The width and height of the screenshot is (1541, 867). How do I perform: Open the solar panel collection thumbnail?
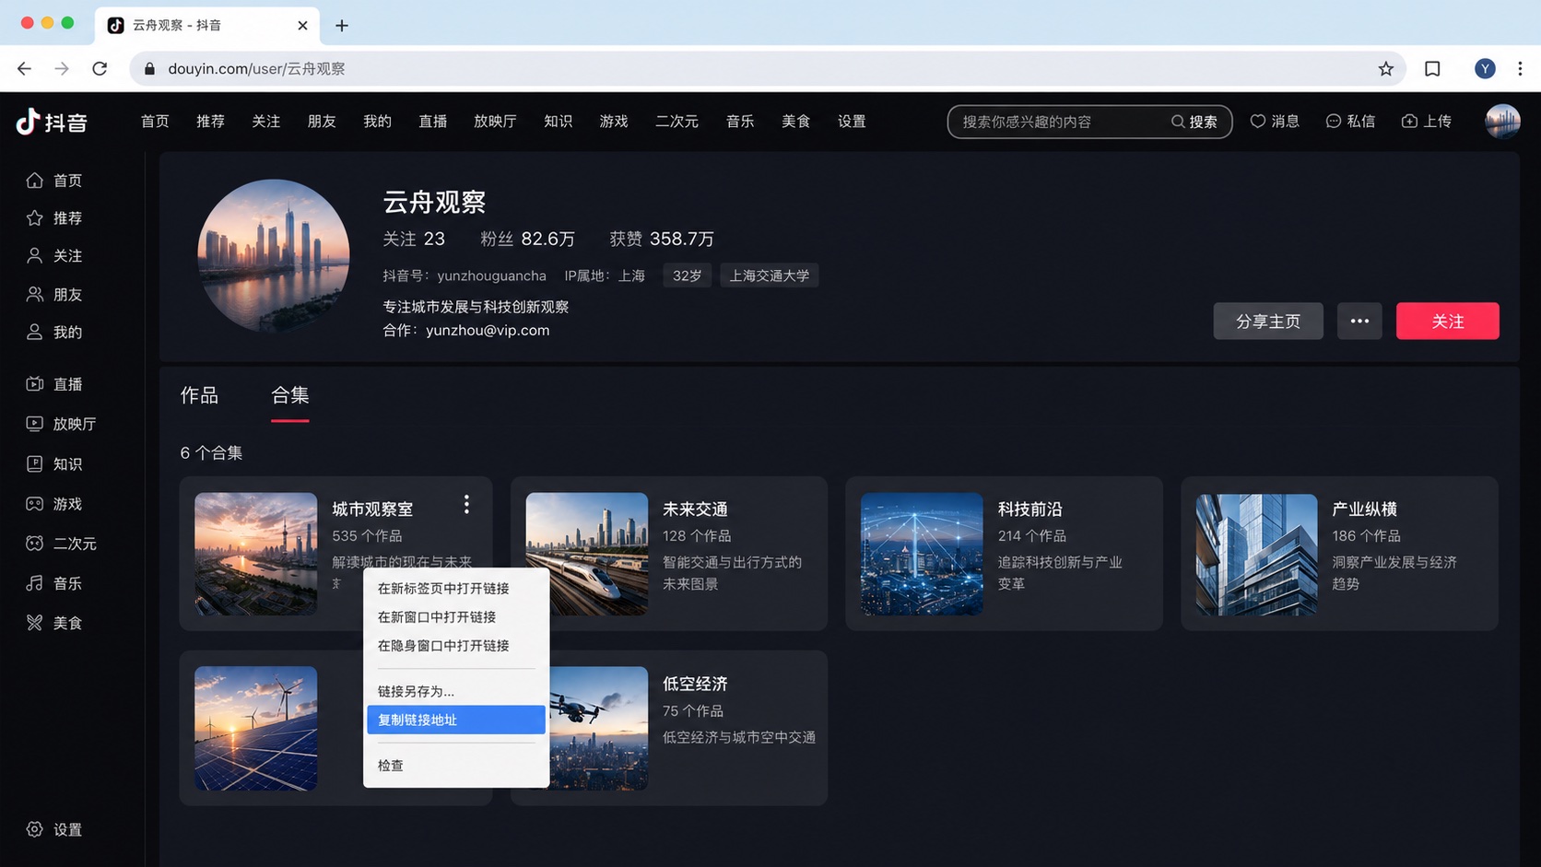[255, 728]
